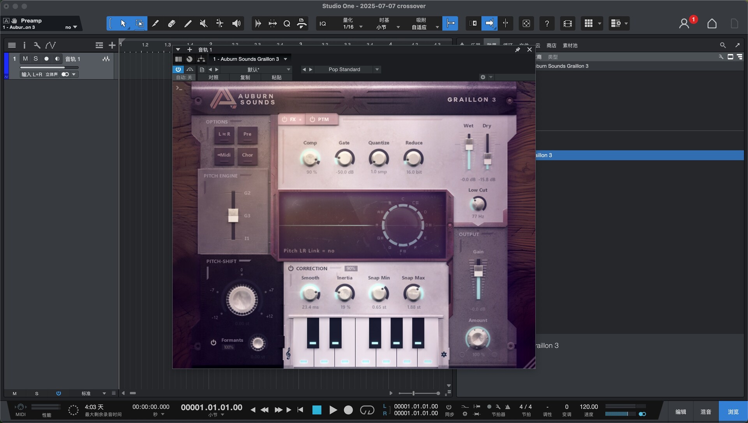Click the track list wrench options icon
Image resolution: width=748 pixels, height=423 pixels.
[x=37, y=45]
